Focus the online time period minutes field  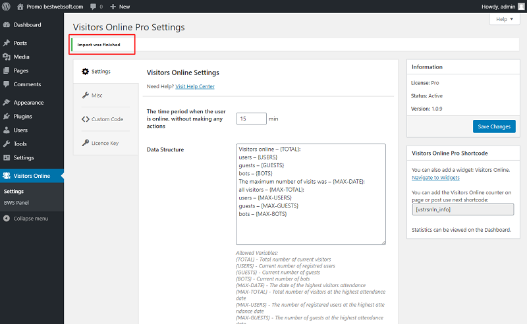251,119
